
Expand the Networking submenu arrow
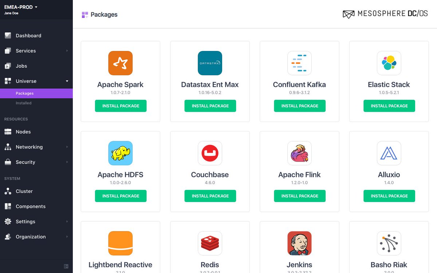click(67, 147)
